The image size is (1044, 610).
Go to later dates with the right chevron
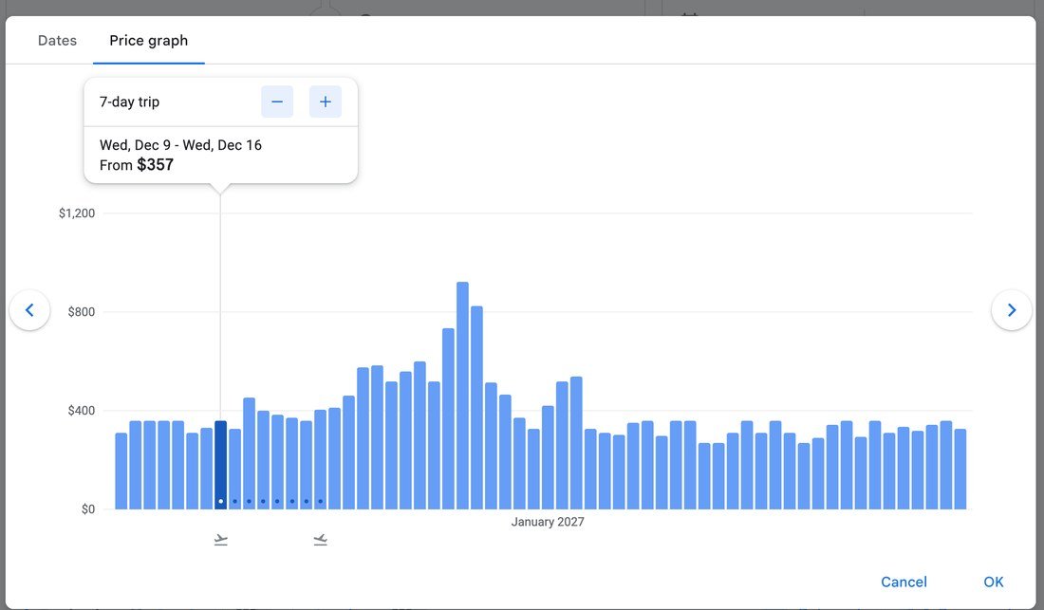1012,310
